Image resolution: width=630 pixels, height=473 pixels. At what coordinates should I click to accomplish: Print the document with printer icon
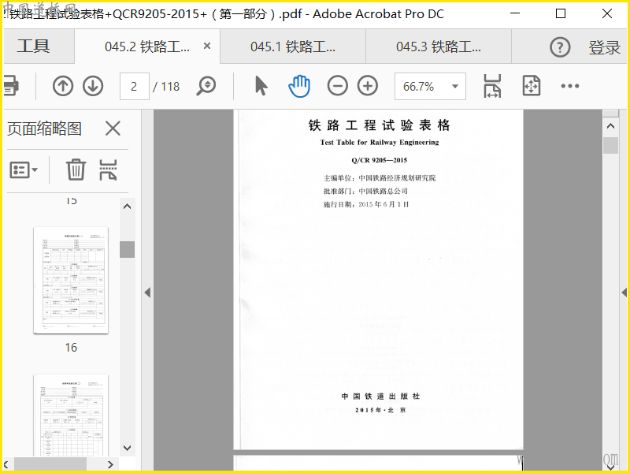10,86
